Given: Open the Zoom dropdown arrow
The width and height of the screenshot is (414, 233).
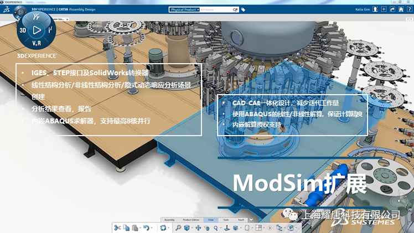Looking at the screenshot, I should click(221, 228).
